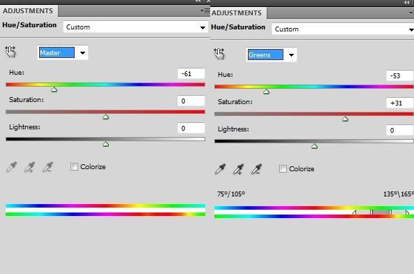Click the Saturation value field in the Master panel
This screenshot has width=414, height=274.
pos(191,101)
